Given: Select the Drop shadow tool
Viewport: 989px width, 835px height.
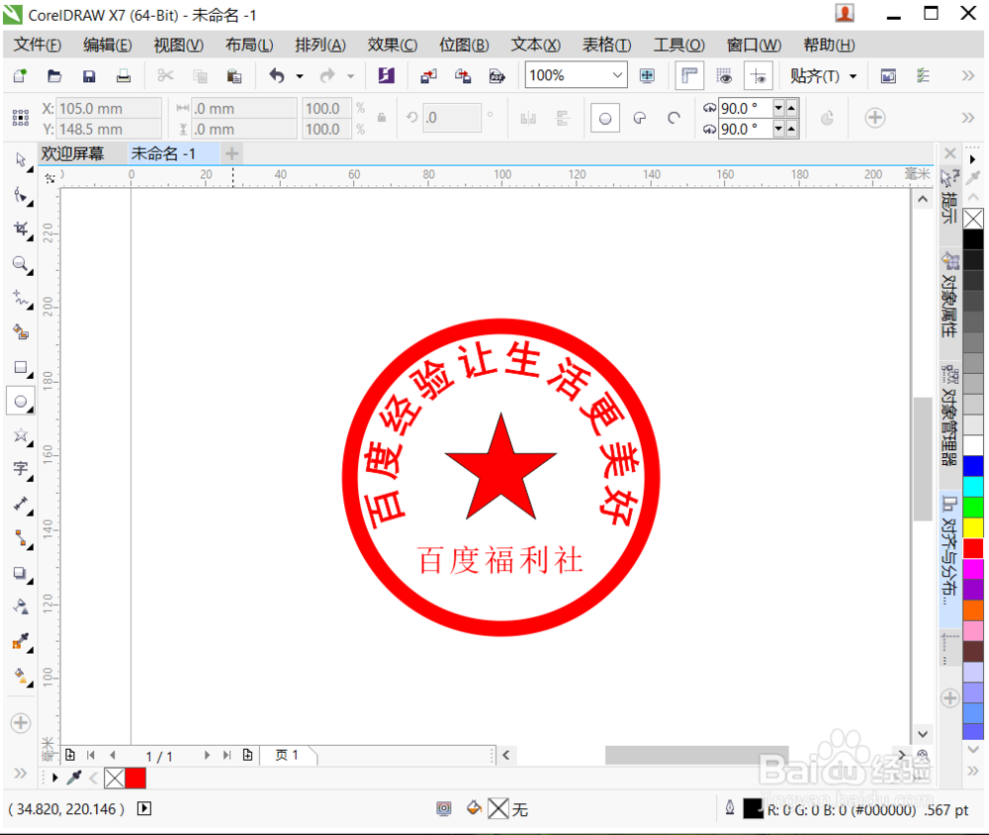Looking at the screenshot, I should [x=21, y=573].
